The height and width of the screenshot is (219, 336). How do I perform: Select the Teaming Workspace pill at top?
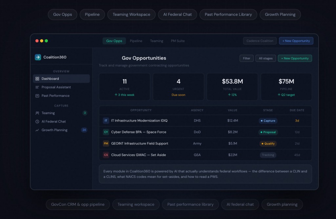(x=131, y=14)
